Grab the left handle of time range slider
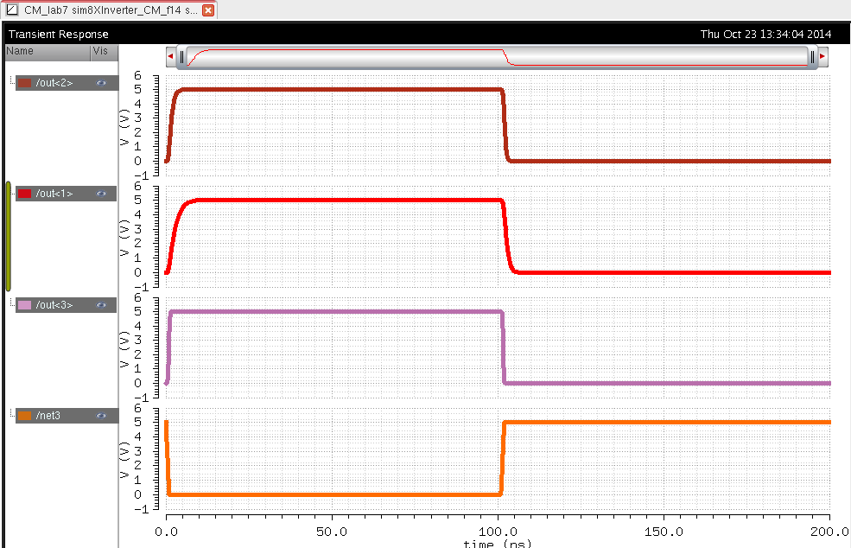Screen dimensions: 851x548 coord(181,56)
